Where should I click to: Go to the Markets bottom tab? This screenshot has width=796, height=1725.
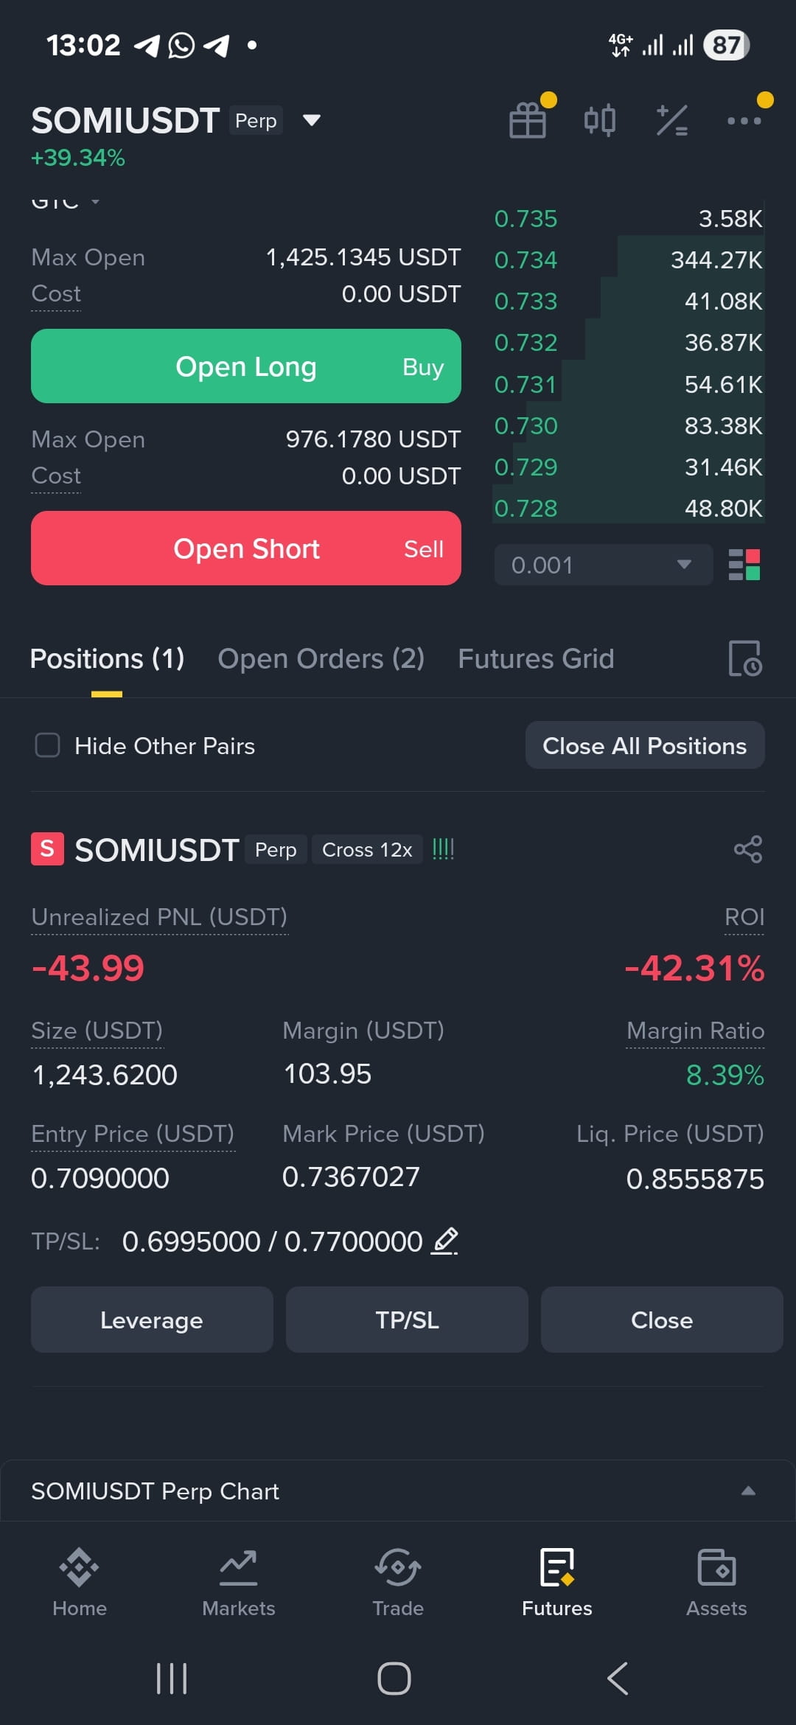pyautogui.click(x=239, y=1583)
